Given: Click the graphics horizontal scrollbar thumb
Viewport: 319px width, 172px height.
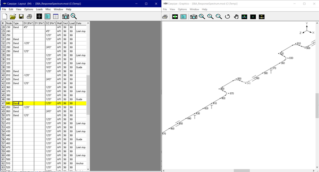Looking at the screenshot, I should pyautogui.click(x=241, y=171).
